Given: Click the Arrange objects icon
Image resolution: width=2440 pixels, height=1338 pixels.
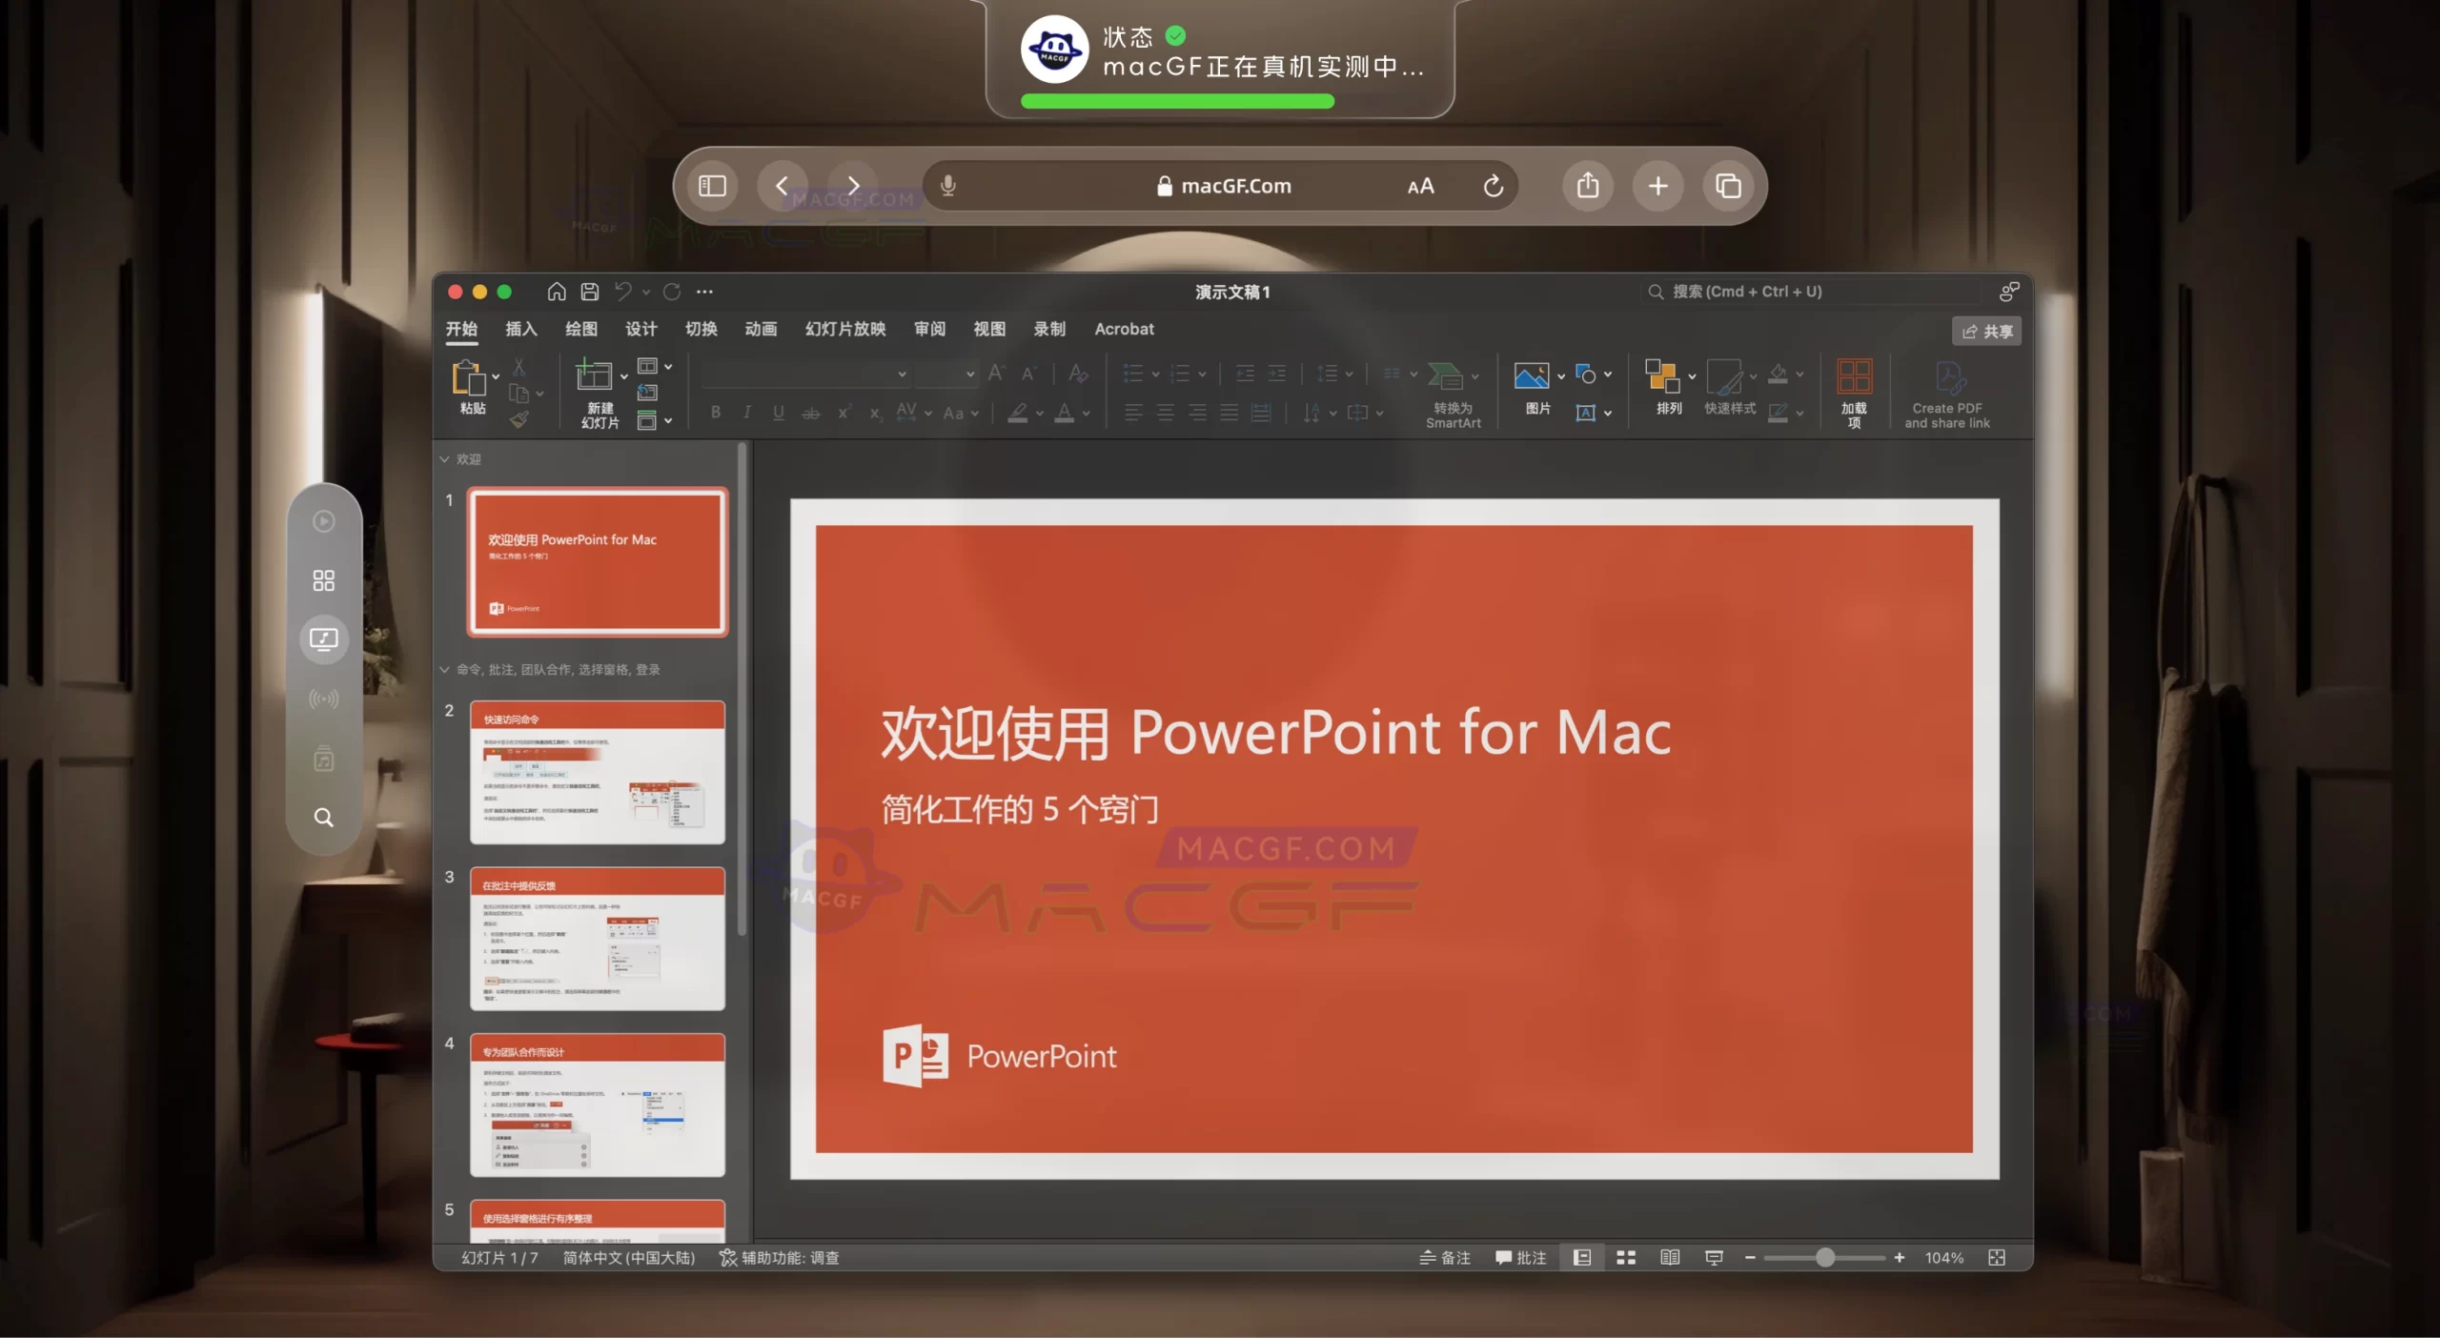Looking at the screenshot, I should 1661,376.
